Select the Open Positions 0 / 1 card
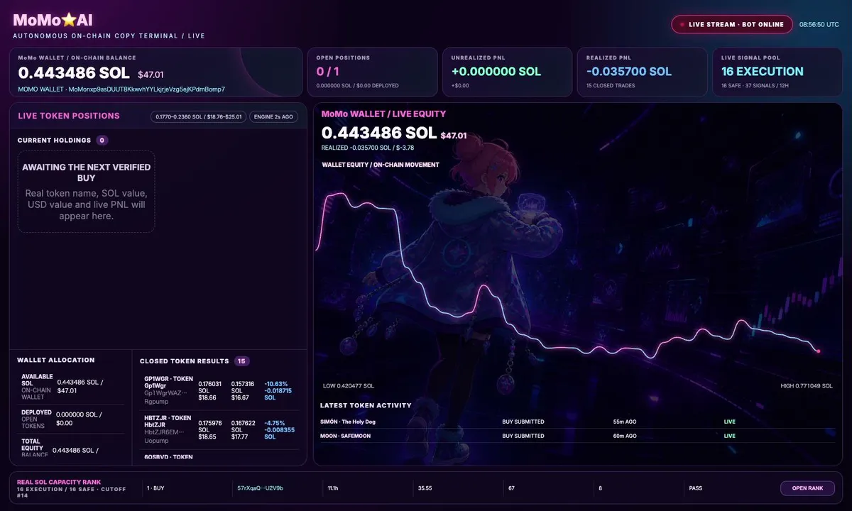 pyautogui.click(x=372, y=72)
